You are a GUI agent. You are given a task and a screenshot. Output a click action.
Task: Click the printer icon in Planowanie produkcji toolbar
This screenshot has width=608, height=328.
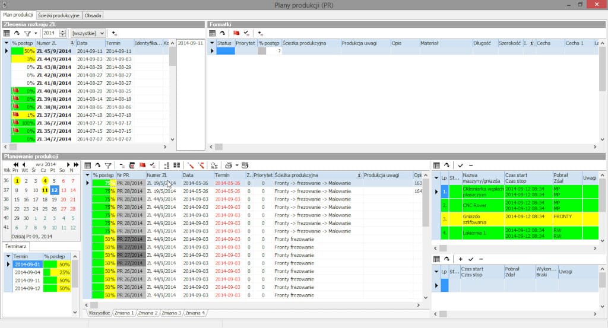(228, 165)
